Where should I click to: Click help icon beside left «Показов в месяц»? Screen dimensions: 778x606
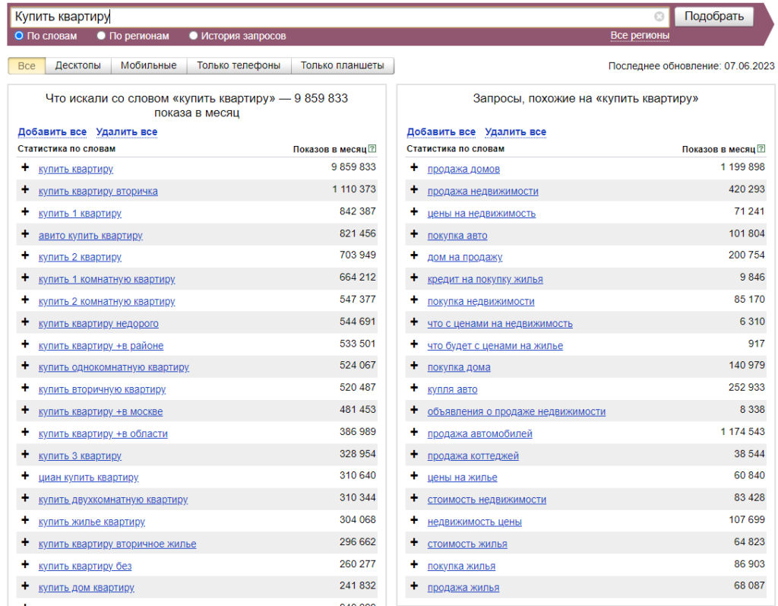click(372, 149)
